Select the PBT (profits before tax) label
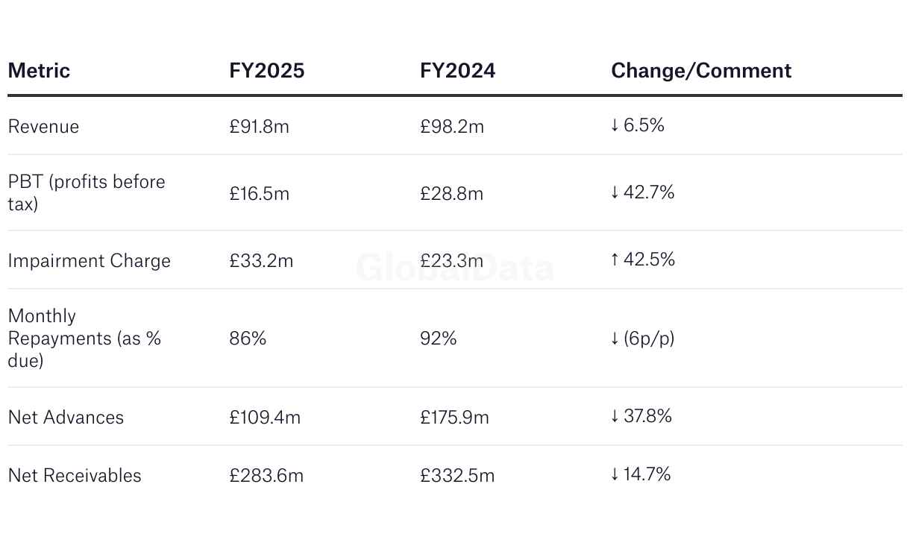 tap(87, 192)
